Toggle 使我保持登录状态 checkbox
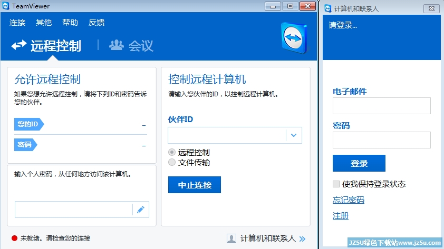The width and height of the screenshot is (444, 249). pos(336,184)
